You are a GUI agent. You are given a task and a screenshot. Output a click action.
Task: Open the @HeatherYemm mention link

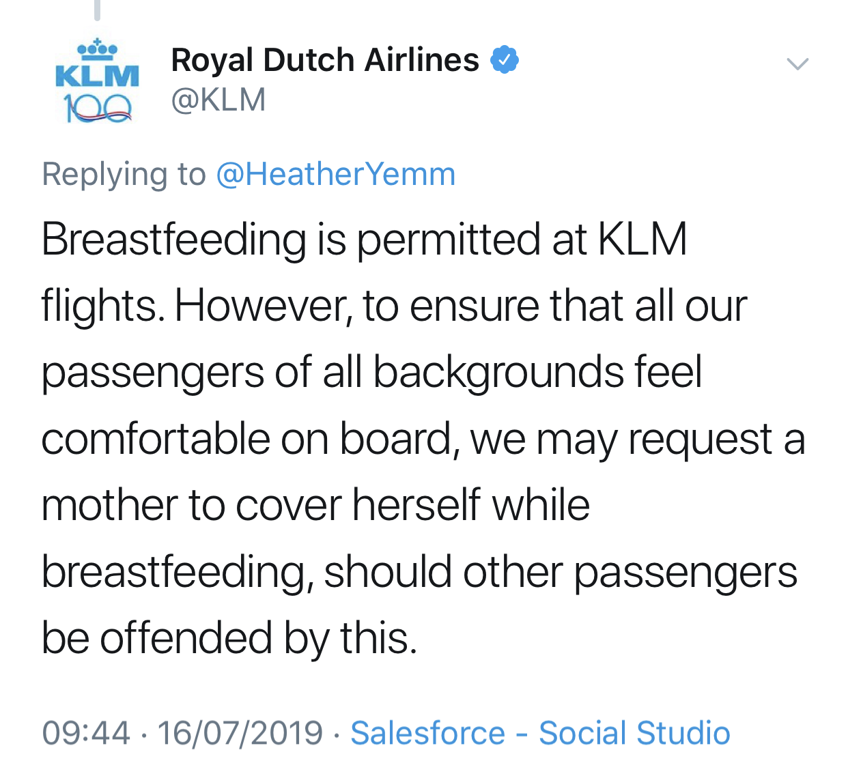[x=335, y=174]
